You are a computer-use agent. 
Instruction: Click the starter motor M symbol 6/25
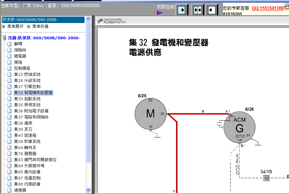tap(151, 114)
